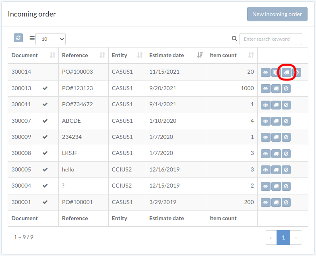The height and width of the screenshot is (256, 316).
Task: Open the rows-per-page dropdown showing 10
Action: pyautogui.click(x=50, y=39)
